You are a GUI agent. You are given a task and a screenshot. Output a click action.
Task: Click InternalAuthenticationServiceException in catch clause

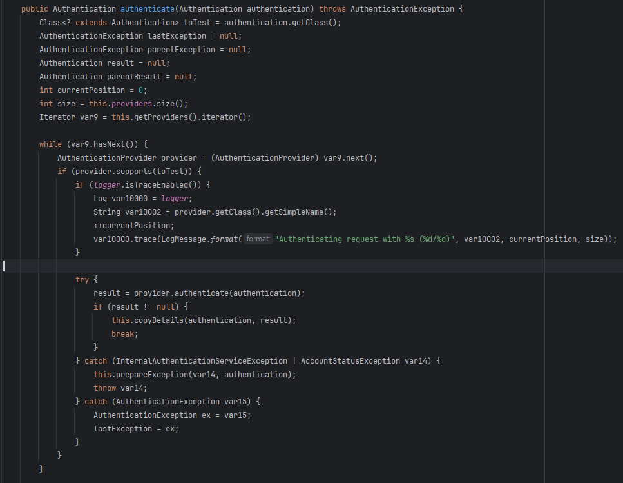click(202, 361)
